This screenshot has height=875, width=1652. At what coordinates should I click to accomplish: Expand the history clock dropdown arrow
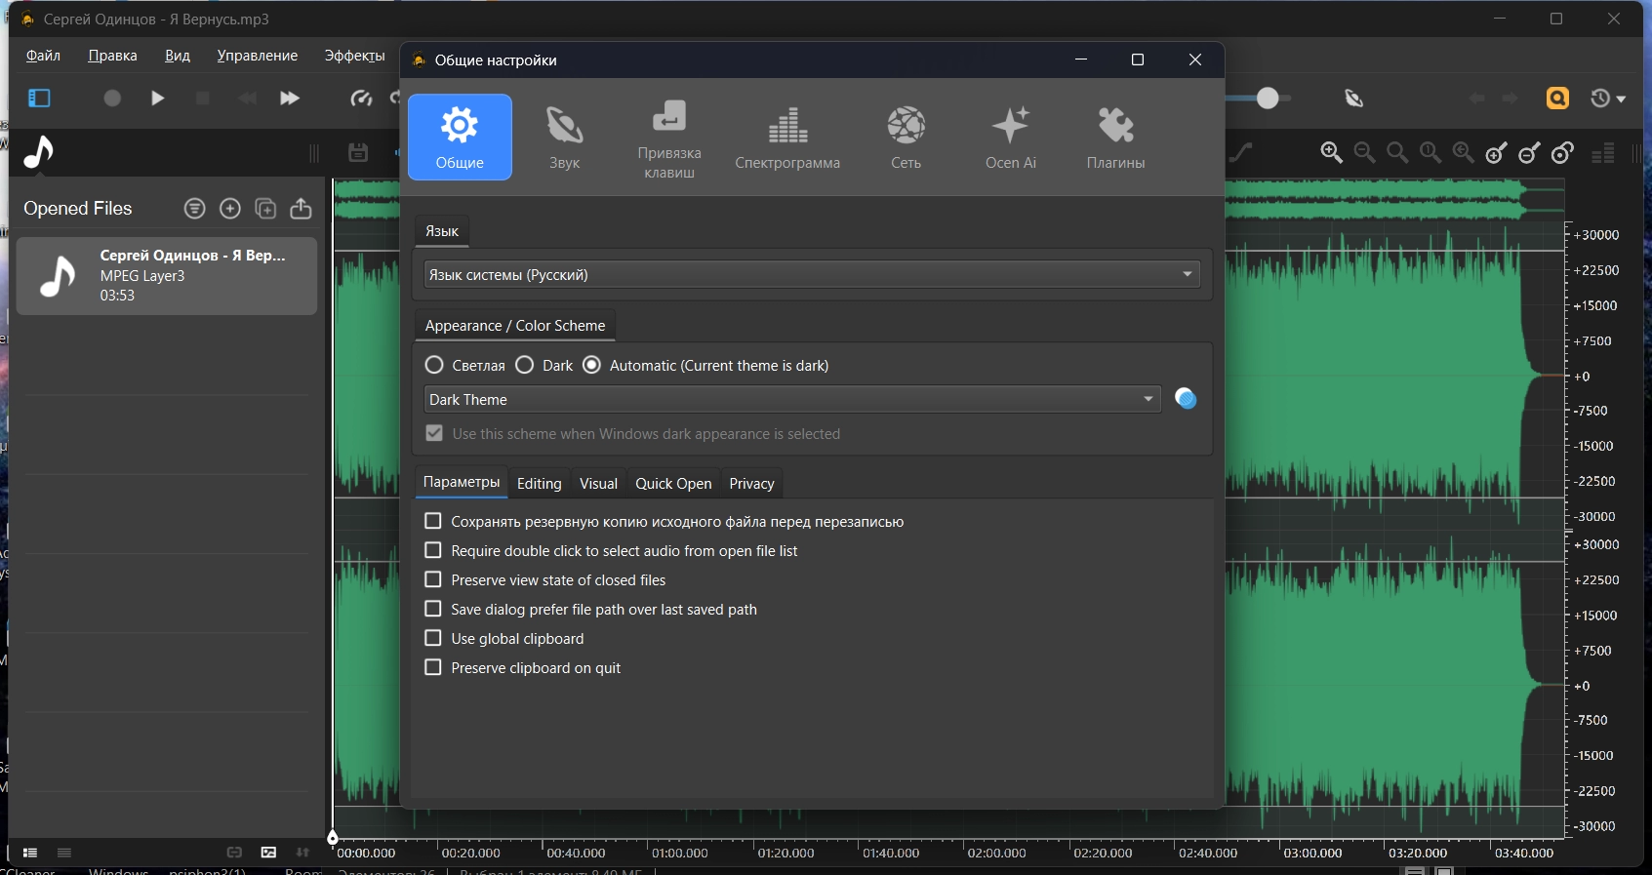(x=1622, y=99)
